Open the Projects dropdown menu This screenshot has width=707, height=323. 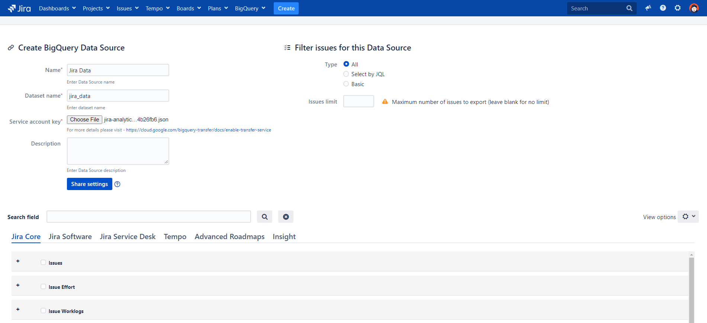point(96,8)
